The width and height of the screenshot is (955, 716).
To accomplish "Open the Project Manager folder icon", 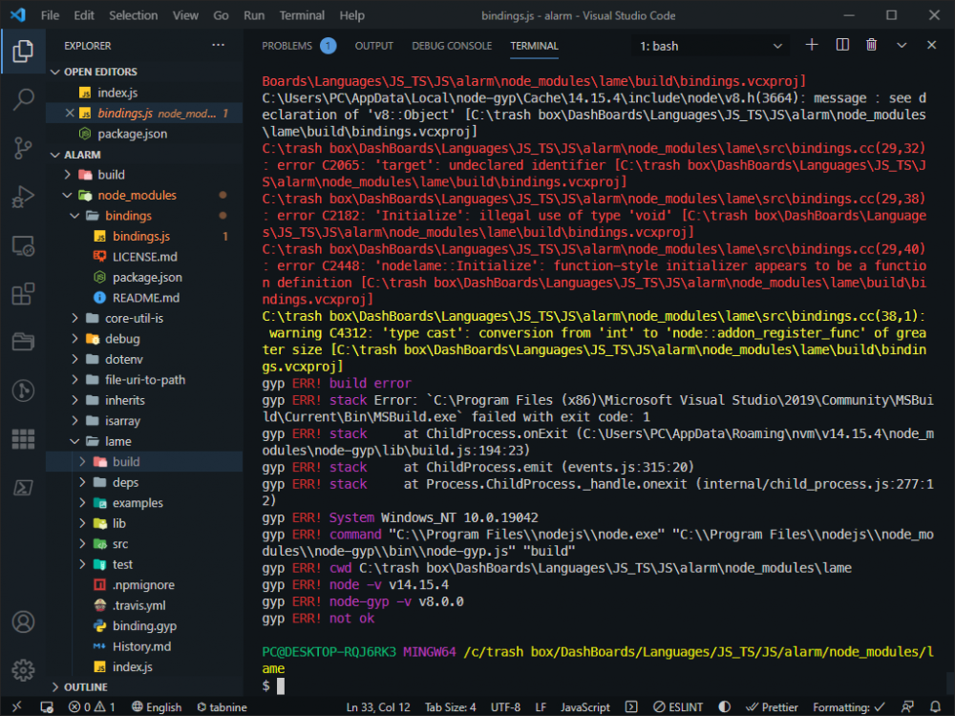I will click(x=23, y=342).
